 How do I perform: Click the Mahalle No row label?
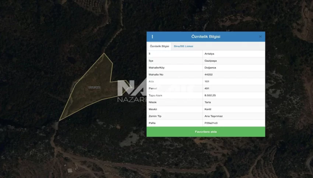[x=156, y=75]
